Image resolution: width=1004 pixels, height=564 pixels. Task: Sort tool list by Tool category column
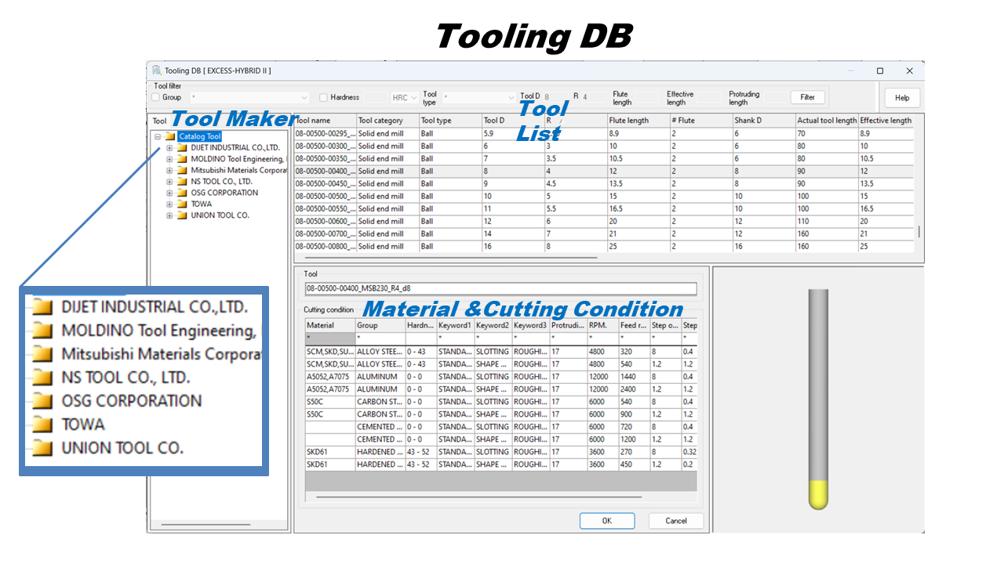coord(387,121)
